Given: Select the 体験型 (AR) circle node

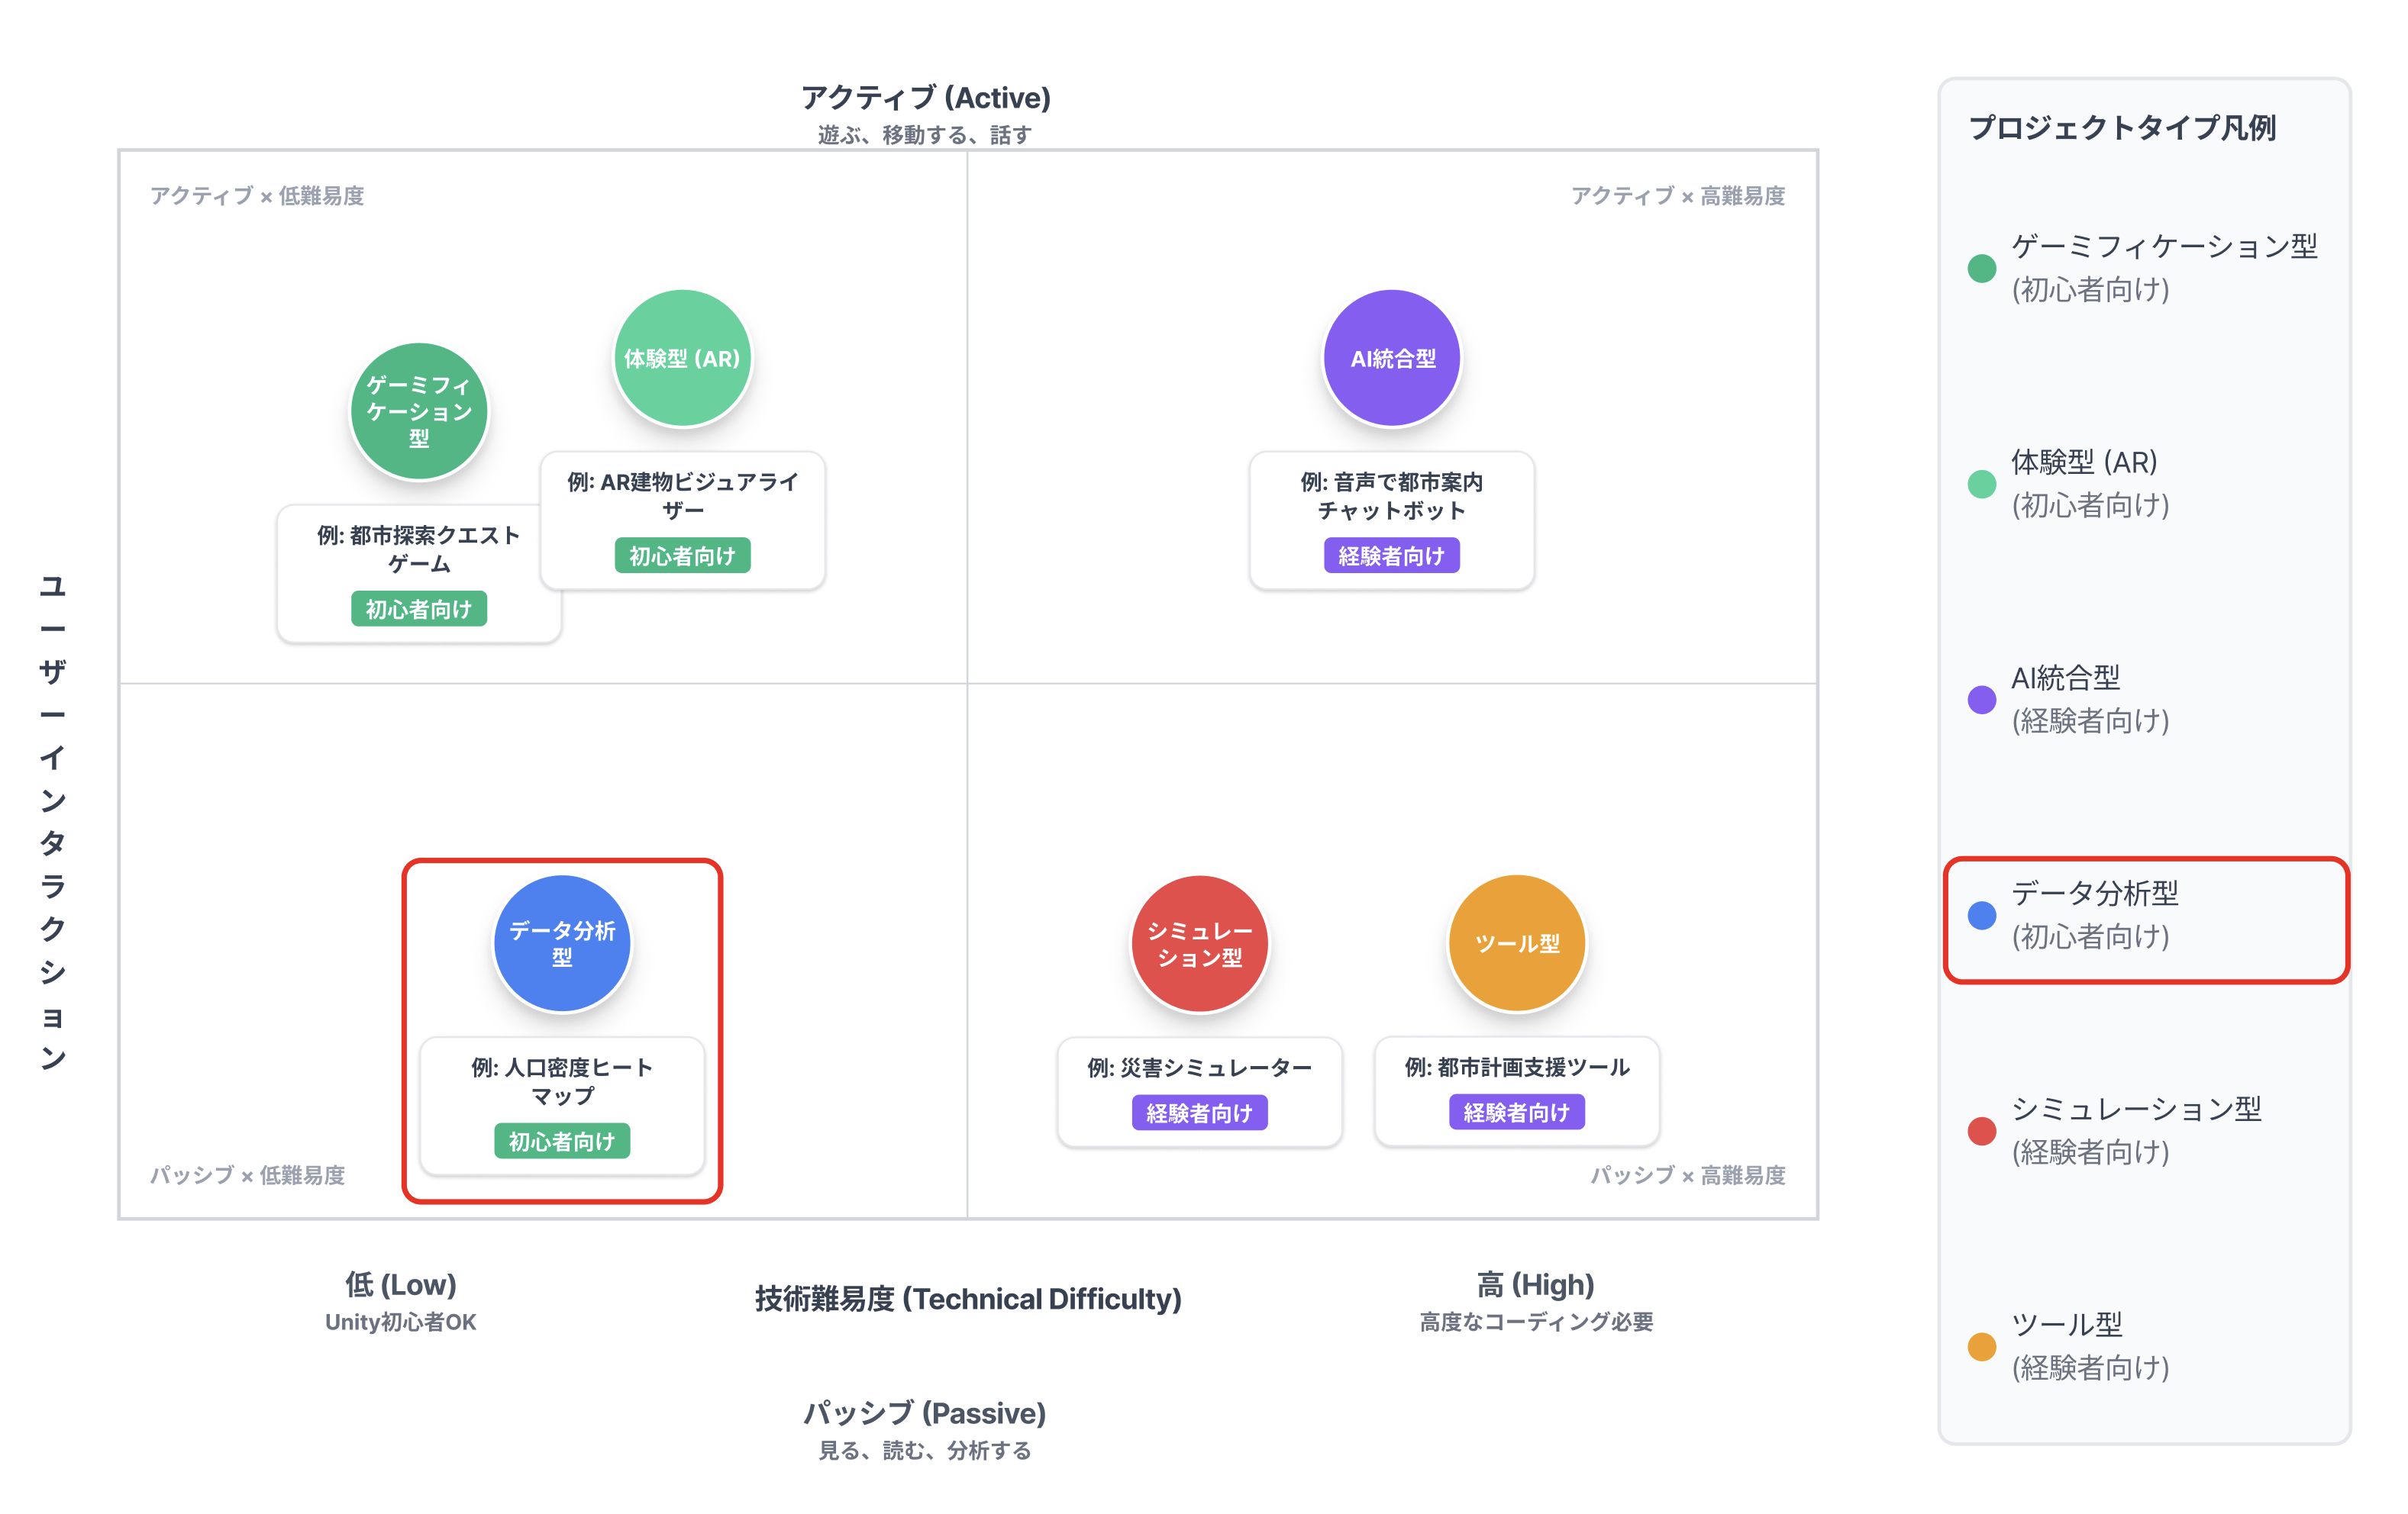Looking at the screenshot, I should tap(682, 358).
